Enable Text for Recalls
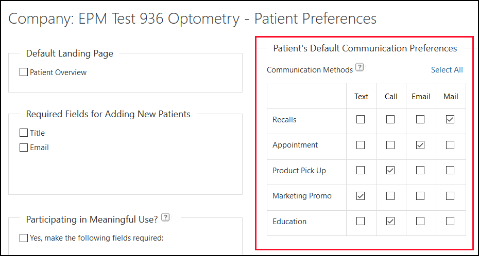The image size is (479, 256). 361,119
